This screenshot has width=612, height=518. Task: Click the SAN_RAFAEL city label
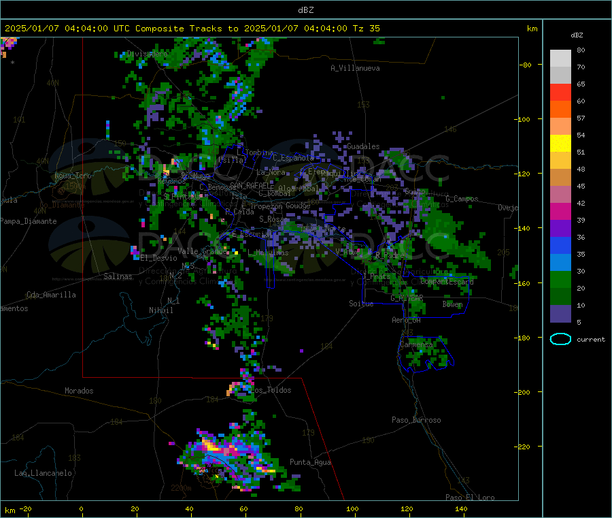coord(250,185)
